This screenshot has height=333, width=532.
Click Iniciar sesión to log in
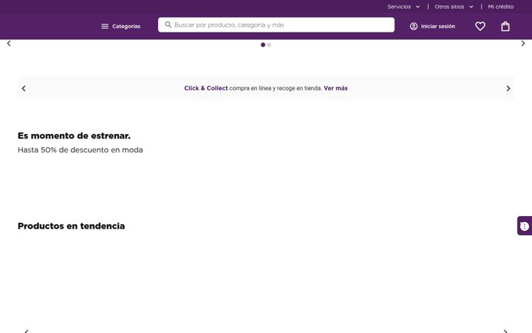(432, 26)
